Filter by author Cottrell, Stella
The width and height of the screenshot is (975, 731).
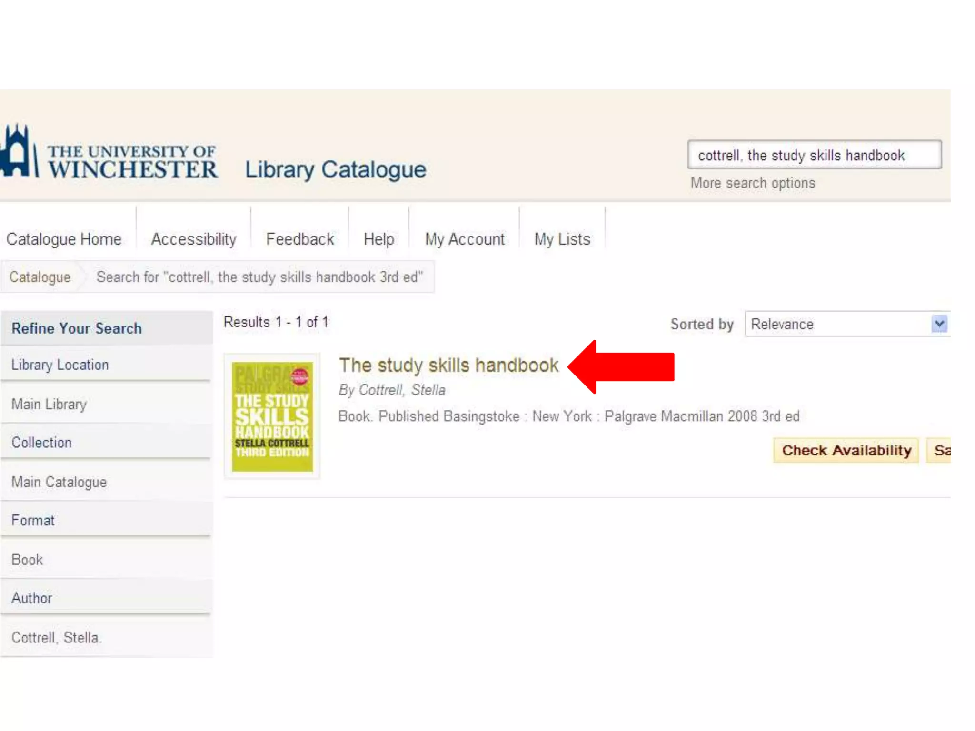56,637
